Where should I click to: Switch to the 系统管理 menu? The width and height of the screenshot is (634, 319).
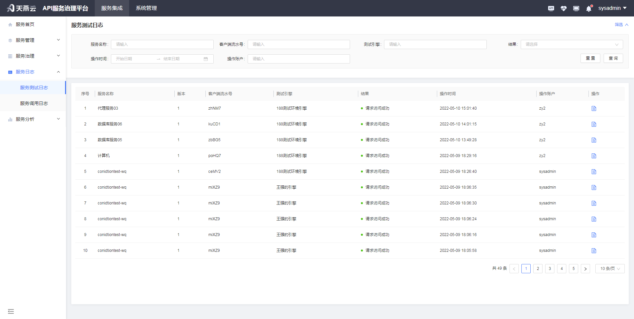[x=146, y=8]
